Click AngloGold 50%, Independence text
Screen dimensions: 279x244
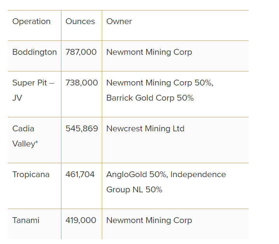click(166, 174)
